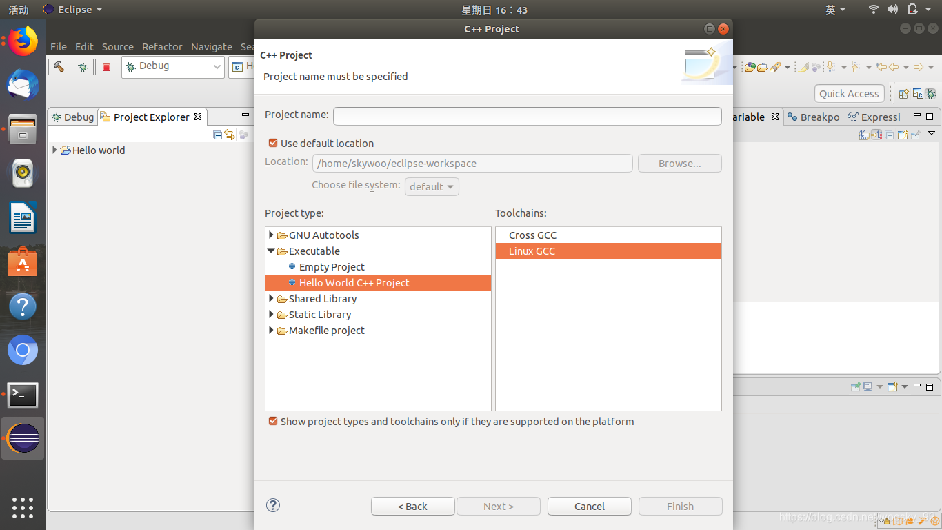Switch to the Debug view tab

point(72,117)
